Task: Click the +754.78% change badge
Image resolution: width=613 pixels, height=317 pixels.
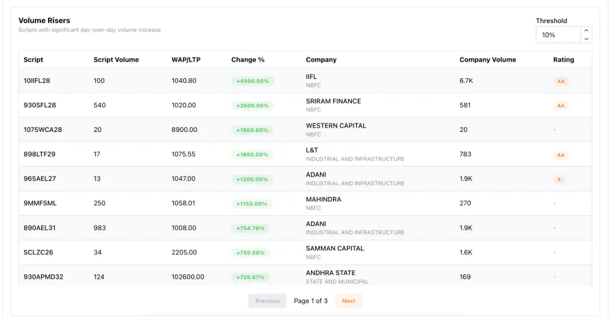Action: (250, 228)
